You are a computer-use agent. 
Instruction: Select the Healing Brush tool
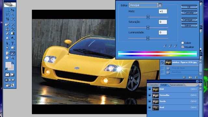(7, 24)
